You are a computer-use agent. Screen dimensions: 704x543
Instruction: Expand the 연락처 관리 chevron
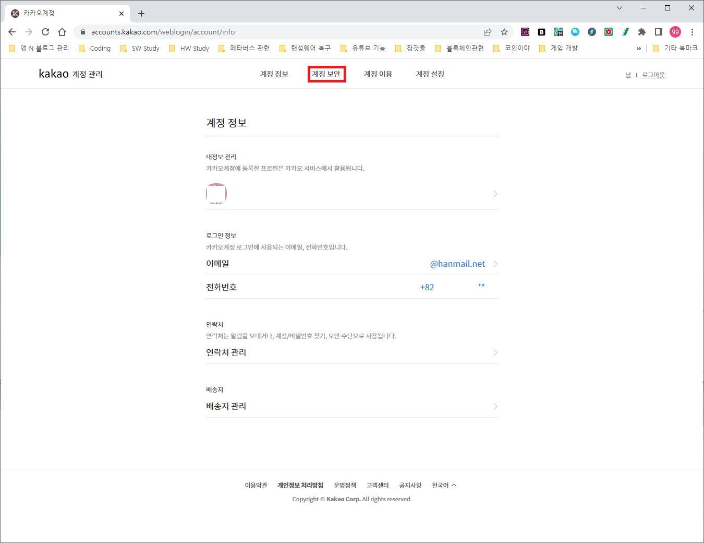(x=495, y=352)
